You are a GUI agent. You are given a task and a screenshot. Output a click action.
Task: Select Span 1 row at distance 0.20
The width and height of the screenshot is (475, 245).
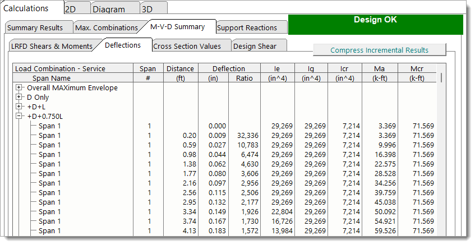click(x=224, y=135)
